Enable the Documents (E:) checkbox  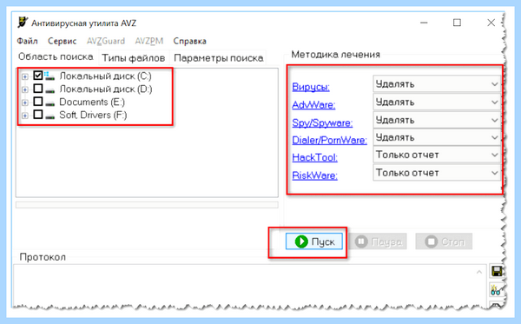point(38,102)
